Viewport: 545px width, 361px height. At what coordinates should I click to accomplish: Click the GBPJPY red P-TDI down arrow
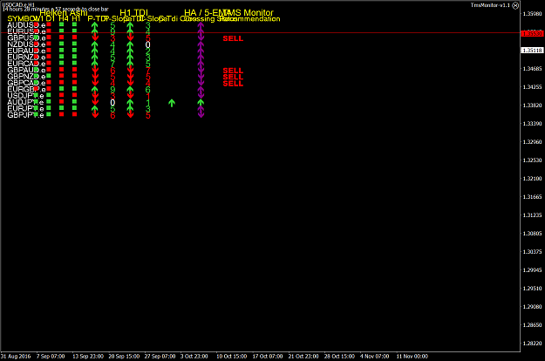tap(95, 115)
